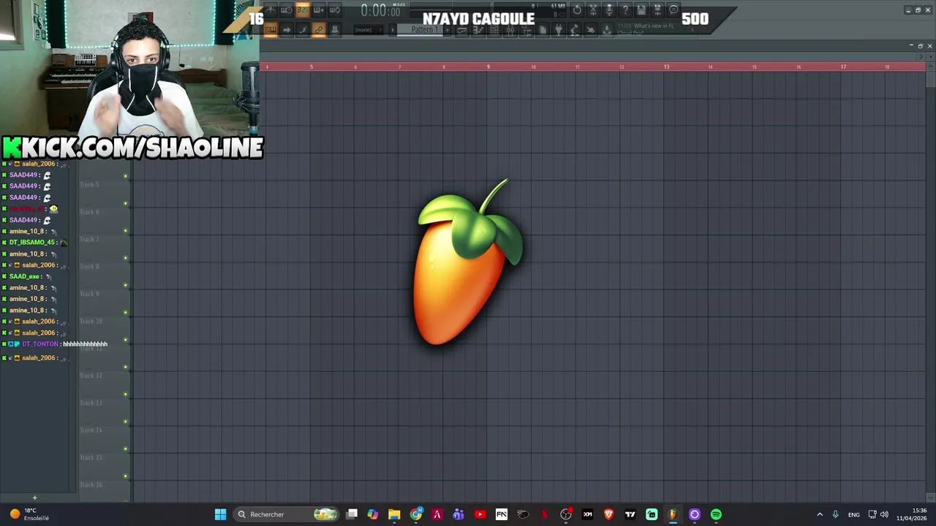The image size is (936, 526).
Task: Open the 18°C weather widget
Action: click(x=29, y=514)
